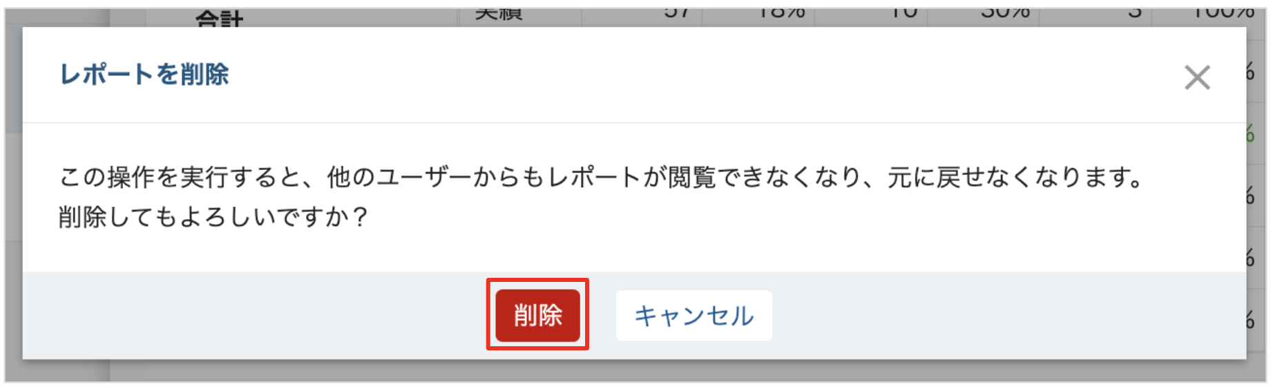
Task: Select the 実績 cell in background table
Action: (x=498, y=15)
